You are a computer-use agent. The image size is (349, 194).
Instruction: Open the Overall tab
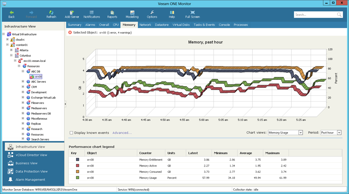point(104,25)
